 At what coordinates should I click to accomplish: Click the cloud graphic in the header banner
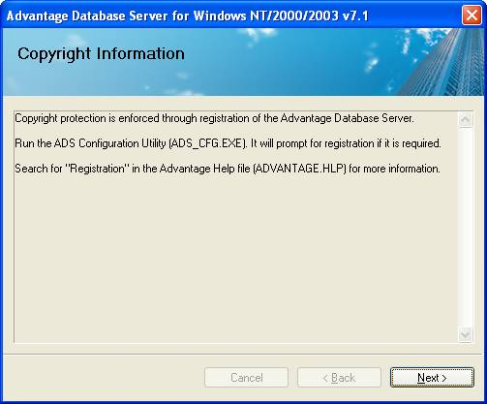coord(259,35)
